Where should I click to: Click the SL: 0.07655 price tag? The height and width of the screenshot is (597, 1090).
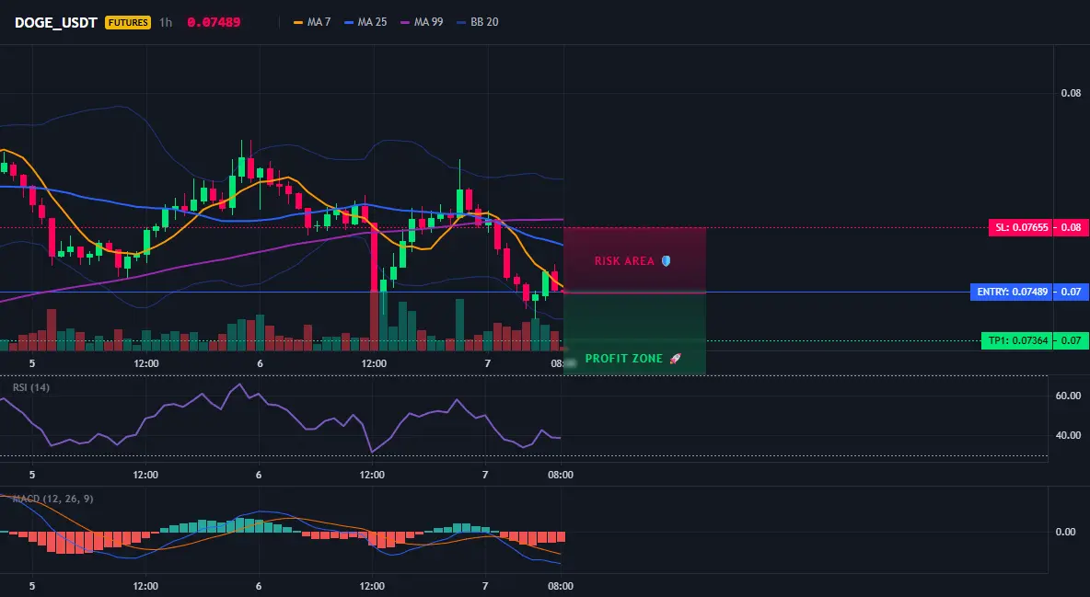coord(1021,227)
